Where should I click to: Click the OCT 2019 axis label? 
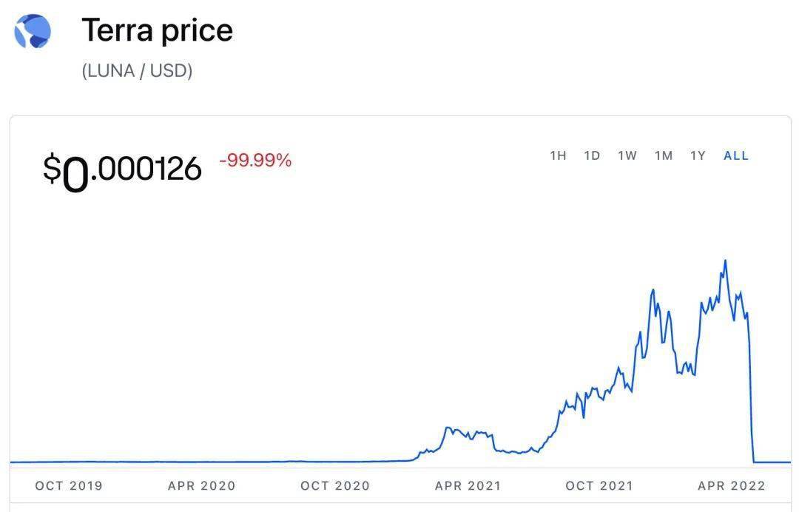tap(69, 485)
